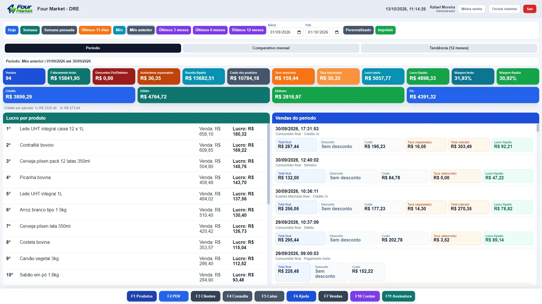The height and width of the screenshot is (304, 542).
Task: Open the Tendência (12 meses) tab
Action: pyautogui.click(x=449, y=48)
